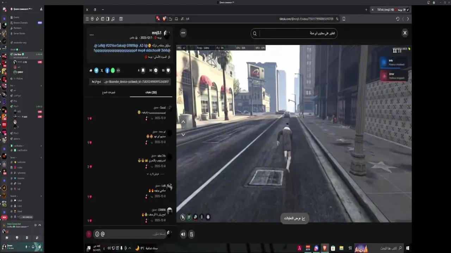451x253 pixels.
Task: Open the welcome text channel
Action: [x=26, y=162]
